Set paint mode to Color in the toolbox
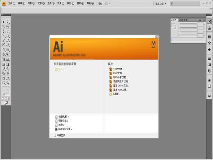The width and height of the screenshot is (213, 160). coord(3,99)
